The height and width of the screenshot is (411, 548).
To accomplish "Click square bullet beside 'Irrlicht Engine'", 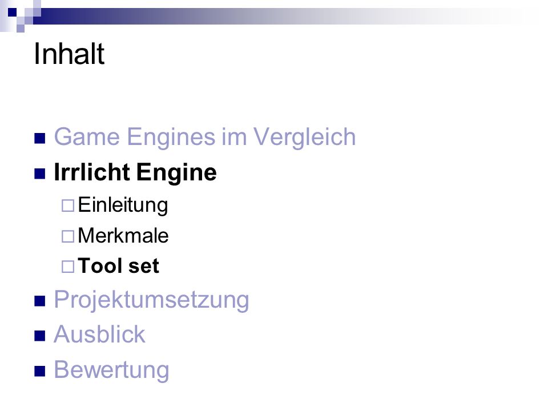I will tap(40, 174).
